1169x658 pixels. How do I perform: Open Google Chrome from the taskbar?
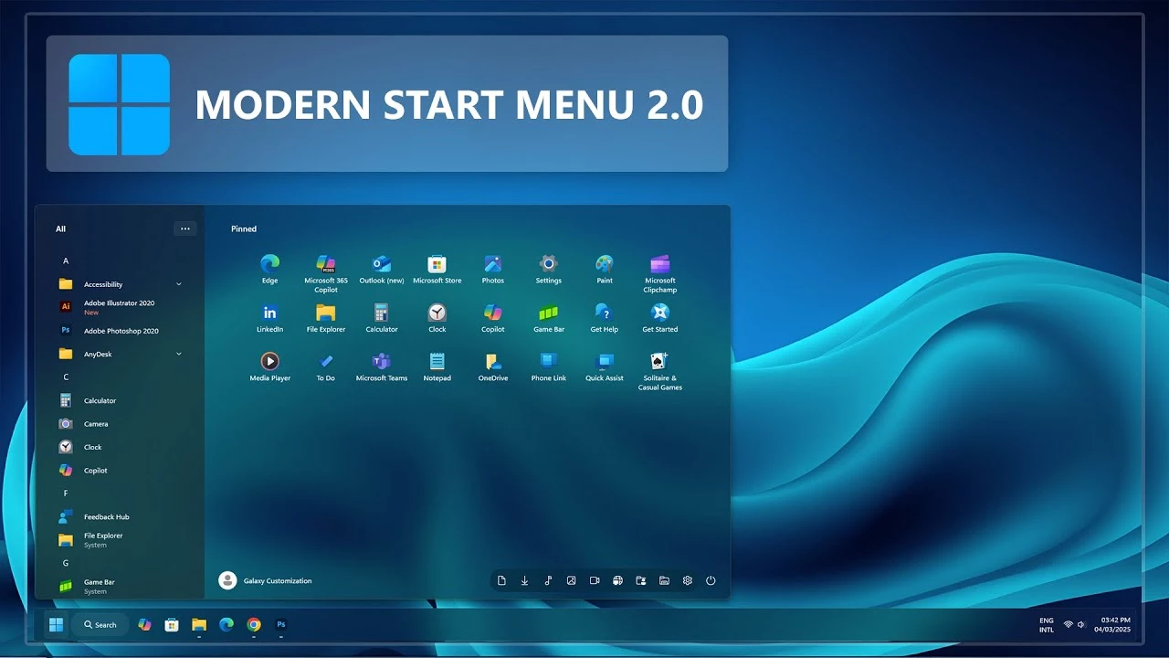[254, 625]
